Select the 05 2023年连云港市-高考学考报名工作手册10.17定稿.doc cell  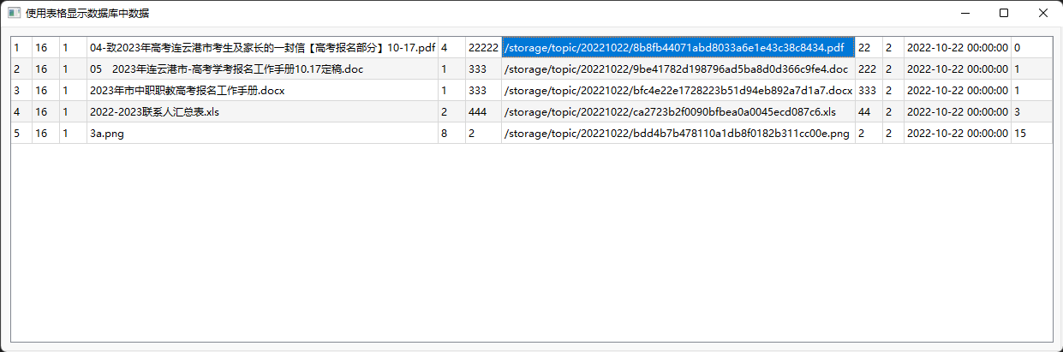click(262, 69)
